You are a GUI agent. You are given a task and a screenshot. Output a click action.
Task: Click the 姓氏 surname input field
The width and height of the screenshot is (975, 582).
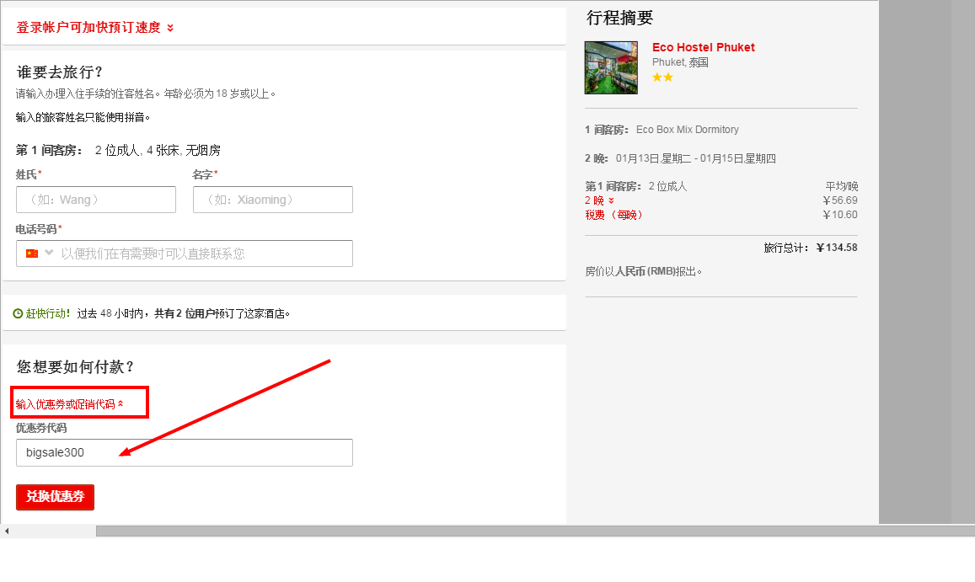[96, 200]
